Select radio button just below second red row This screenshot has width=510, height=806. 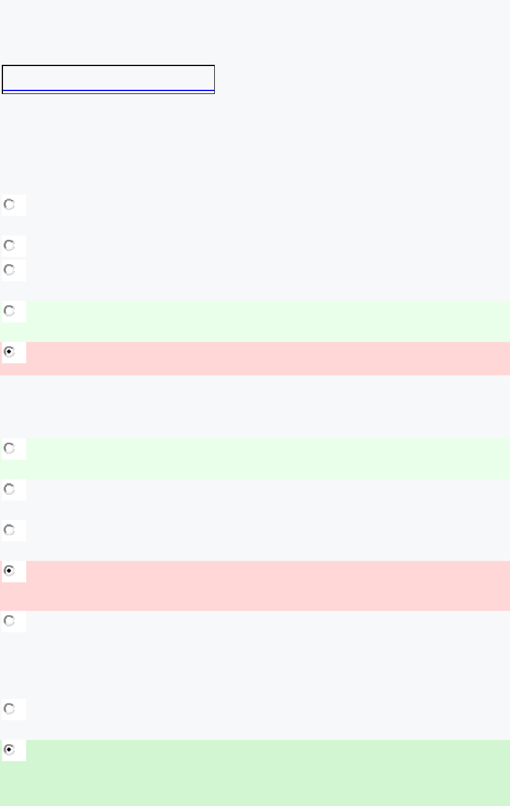pyautogui.click(x=10, y=620)
